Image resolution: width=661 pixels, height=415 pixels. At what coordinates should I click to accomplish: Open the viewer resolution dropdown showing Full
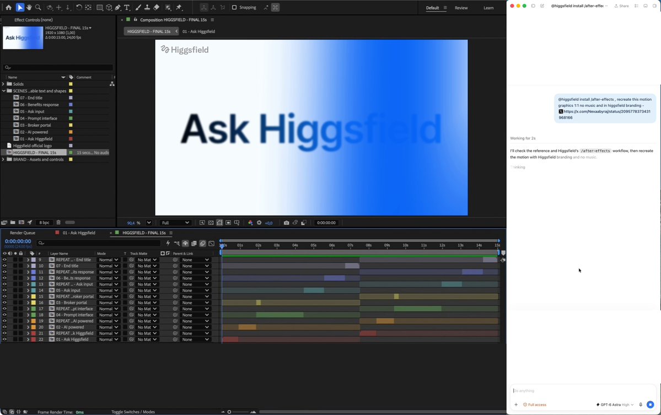coord(175,223)
